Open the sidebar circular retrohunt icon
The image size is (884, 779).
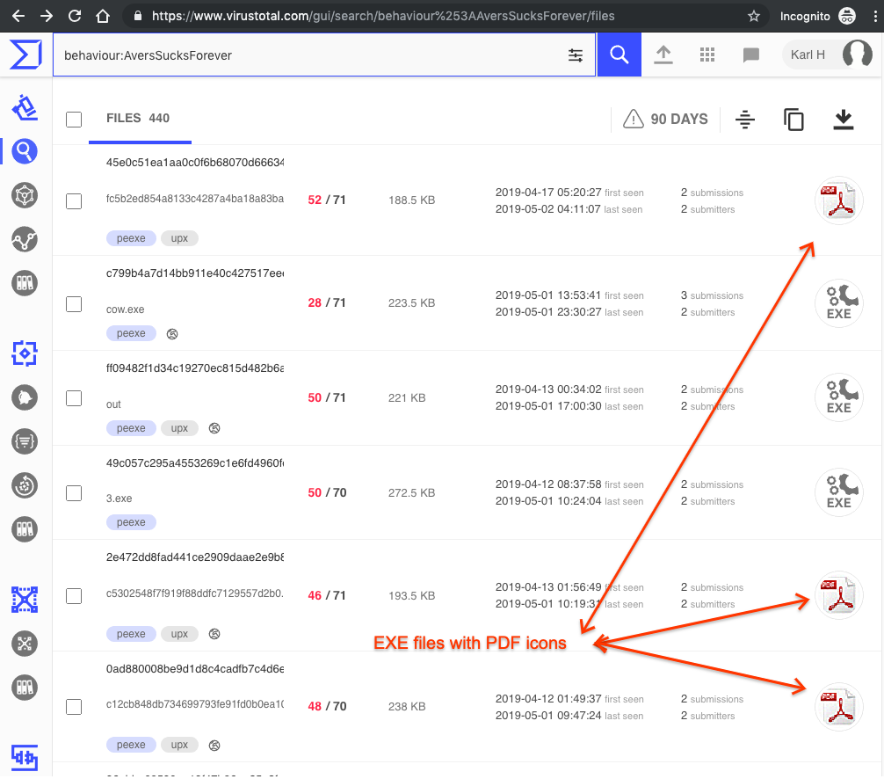(25, 485)
